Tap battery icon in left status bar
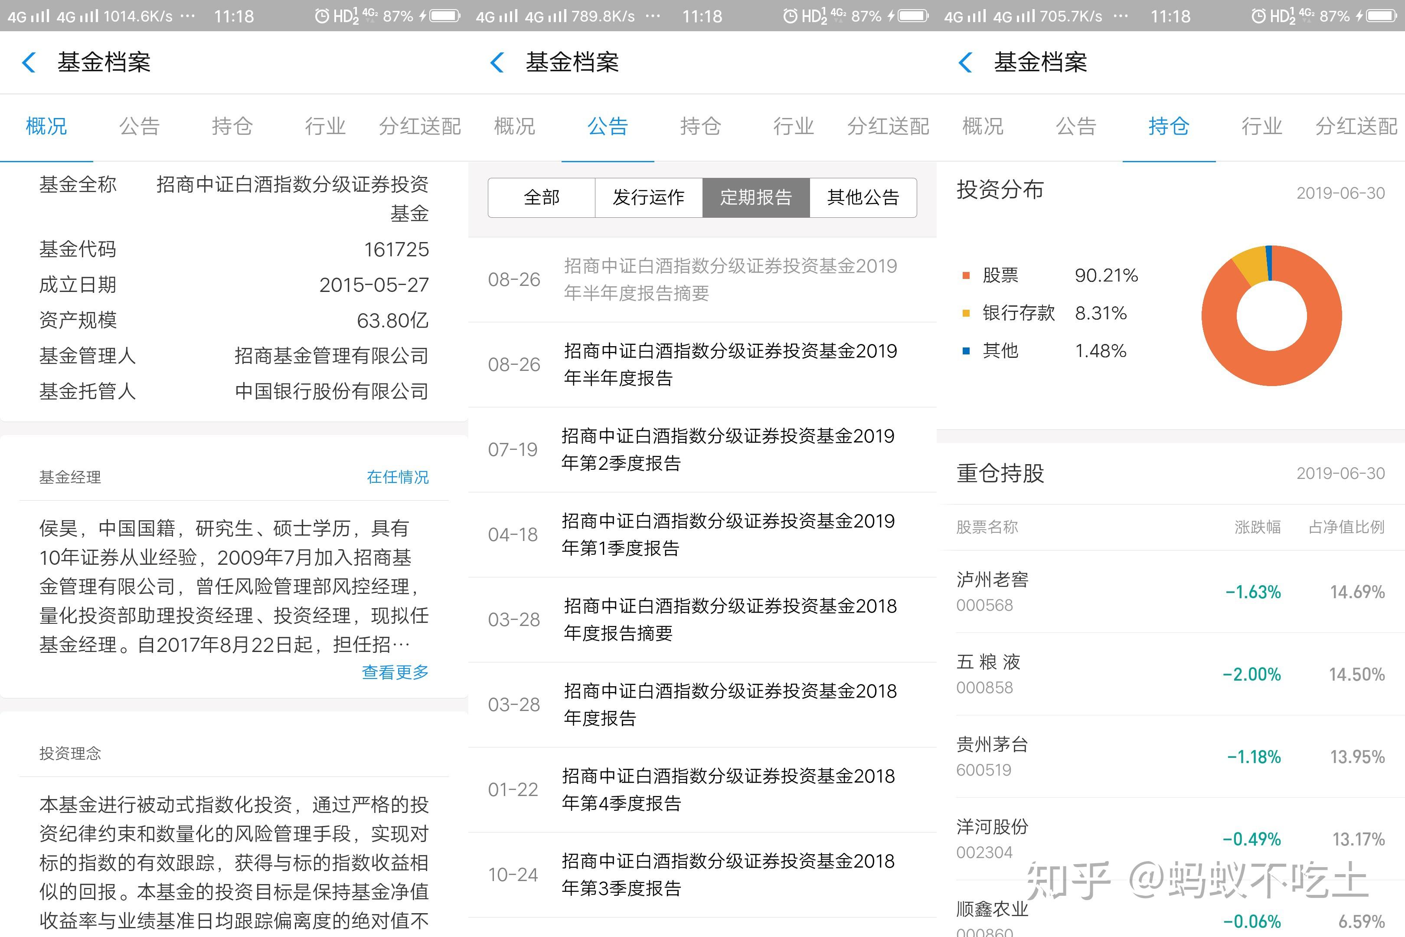 click(445, 16)
